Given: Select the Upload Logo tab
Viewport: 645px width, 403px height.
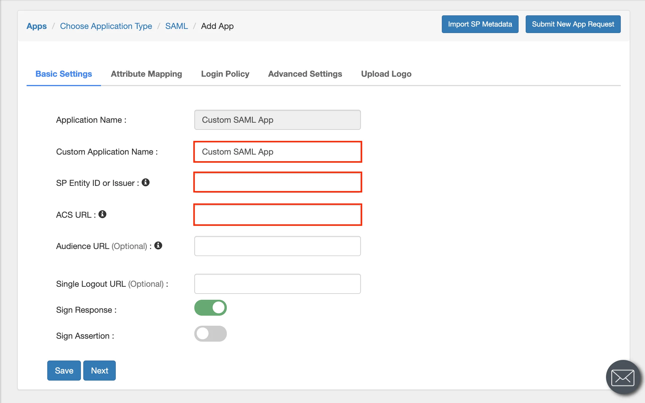Looking at the screenshot, I should (x=386, y=74).
